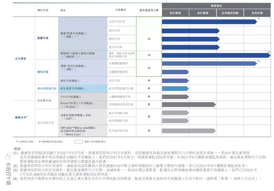Click the '圖邁腔鏡手術機器人' product cell

tap(83, 34)
